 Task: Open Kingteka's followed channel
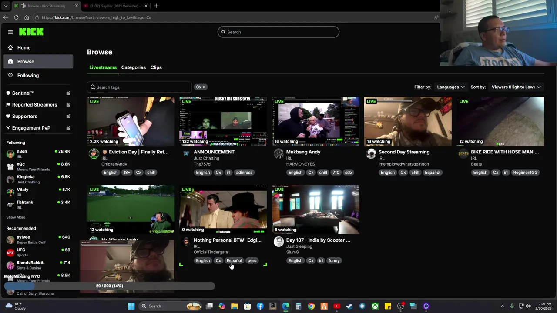(x=38, y=179)
